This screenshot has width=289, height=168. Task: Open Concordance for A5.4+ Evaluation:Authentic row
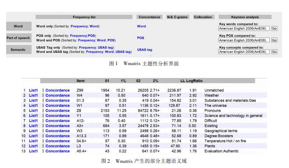[57, 151]
